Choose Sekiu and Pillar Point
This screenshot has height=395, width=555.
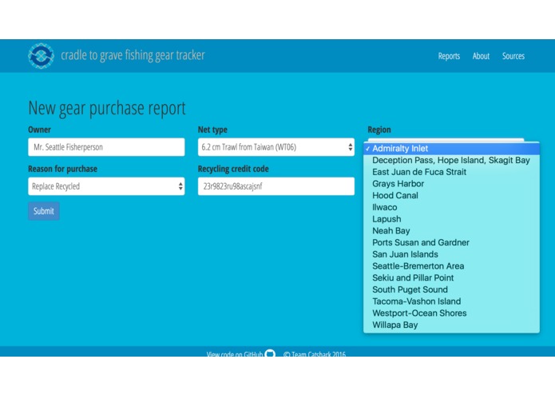(452, 277)
